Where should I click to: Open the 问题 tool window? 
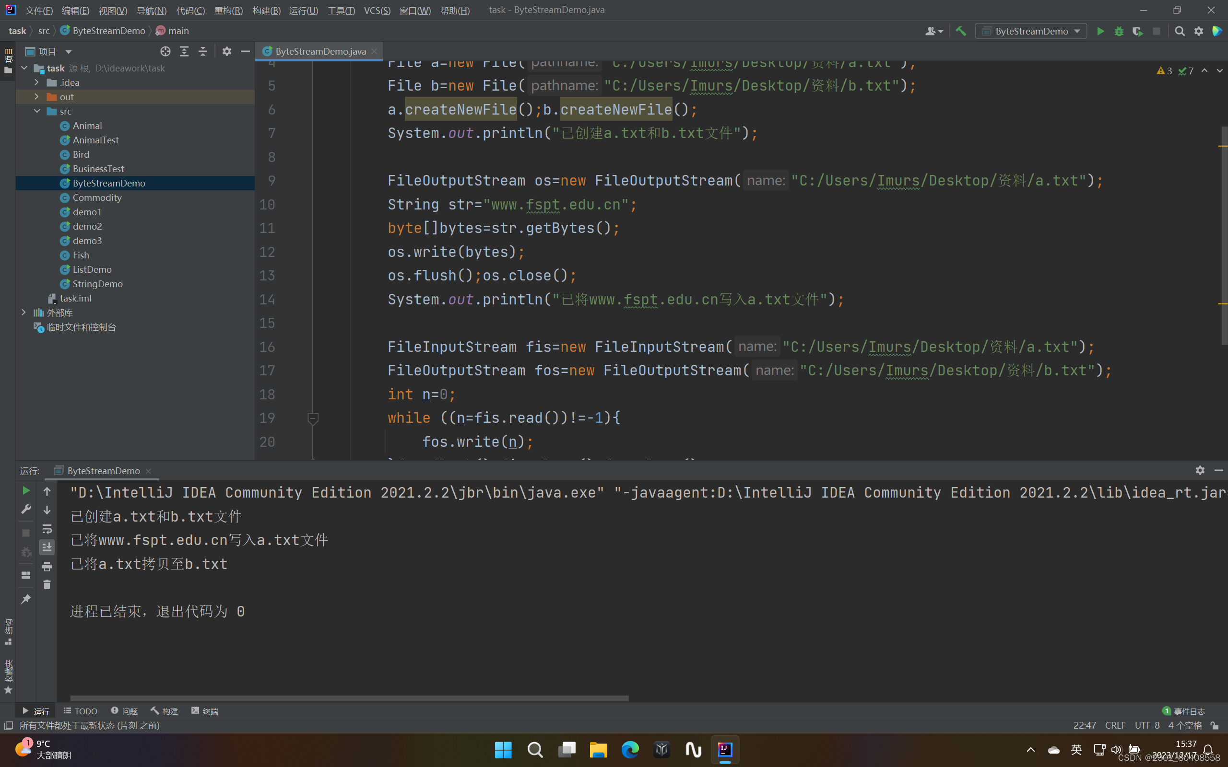(x=124, y=711)
